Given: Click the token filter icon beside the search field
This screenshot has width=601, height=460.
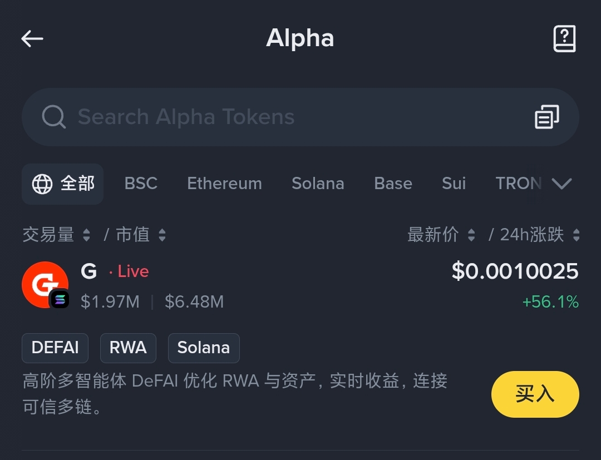Looking at the screenshot, I should pos(547,117).
